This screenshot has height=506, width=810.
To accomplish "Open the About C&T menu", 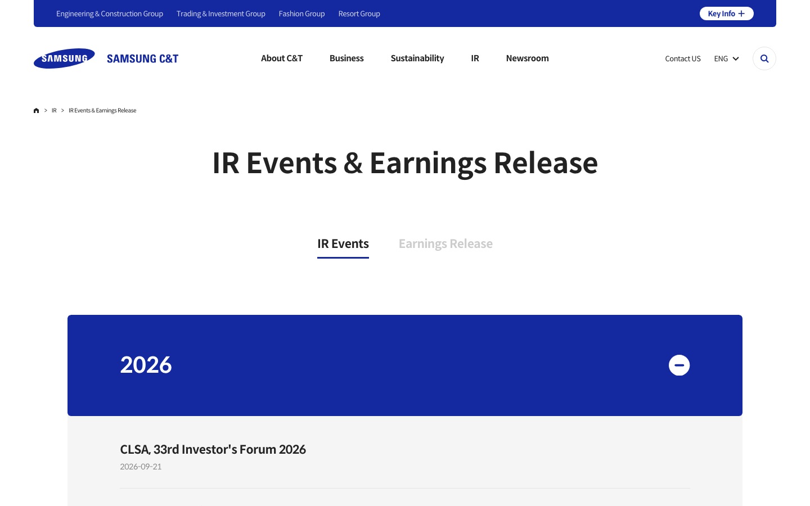I will coord(282,58).
